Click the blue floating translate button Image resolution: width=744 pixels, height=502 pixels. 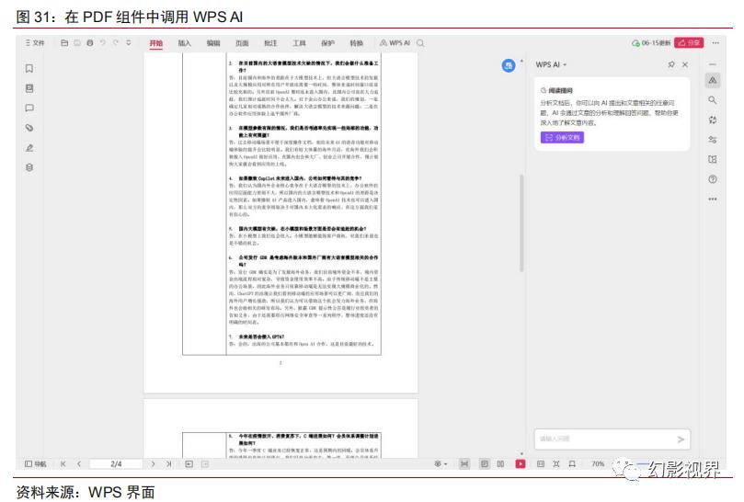coord(509,65)
